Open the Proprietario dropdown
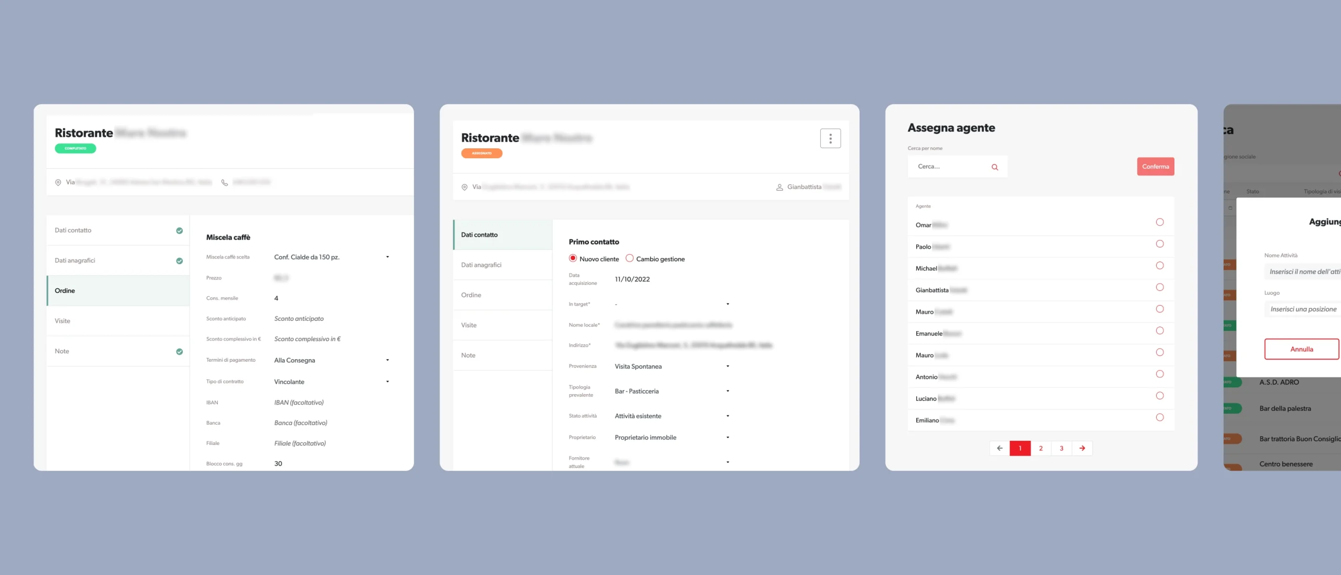Image resolution: width=1341 pixels, height=575 pixels. click(673, 437)
